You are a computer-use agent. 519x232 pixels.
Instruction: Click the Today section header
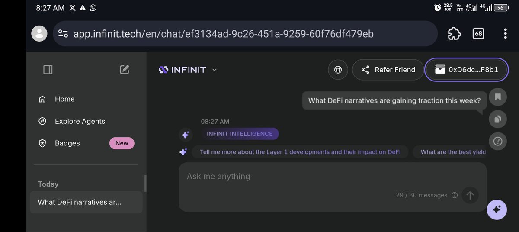[x=48, y=184]
